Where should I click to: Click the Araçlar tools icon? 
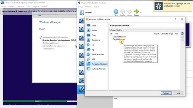pos(82,12)
